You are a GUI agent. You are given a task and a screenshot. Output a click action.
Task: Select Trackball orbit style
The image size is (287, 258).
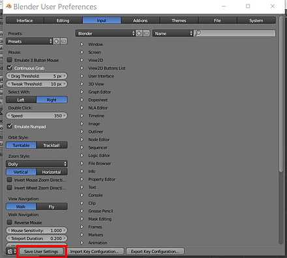[52, 145]
